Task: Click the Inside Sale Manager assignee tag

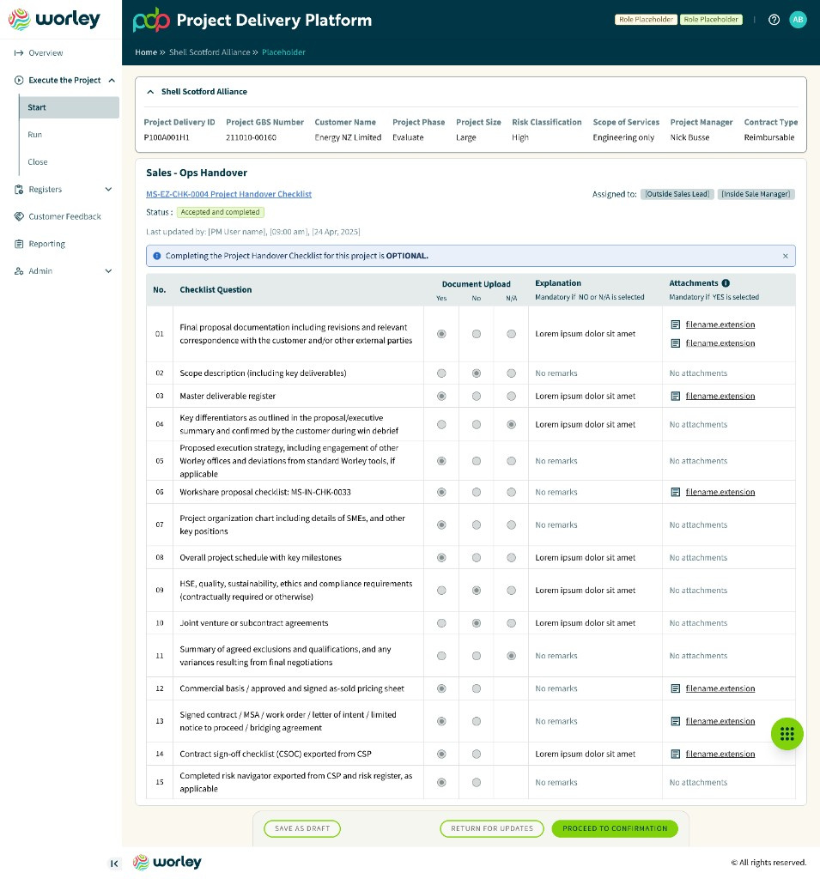Action: [756, 194]
